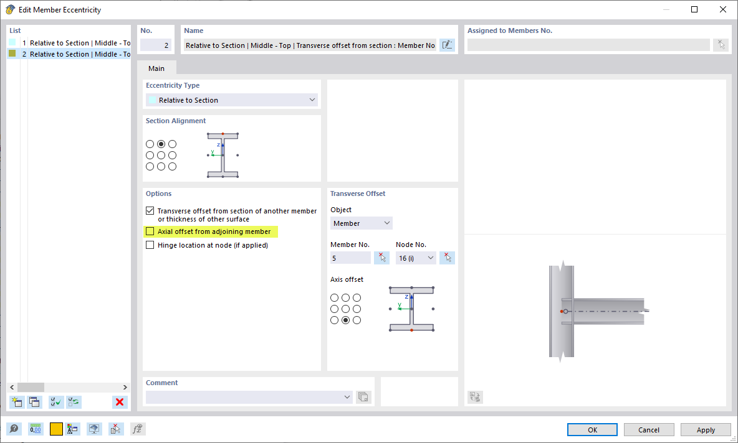Viewport: 738px width, 443px height.
Task: Select list item 1 Relative to Section
Action: tap(69, 43)
